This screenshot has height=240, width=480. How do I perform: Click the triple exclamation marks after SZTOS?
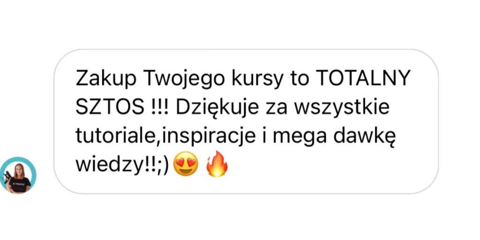(159, 107)
